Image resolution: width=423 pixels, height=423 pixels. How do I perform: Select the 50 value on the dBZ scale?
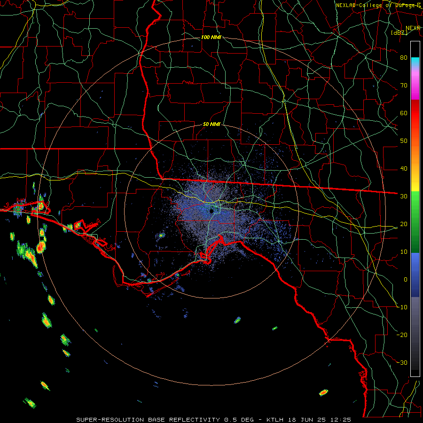[x=404, y=141]
